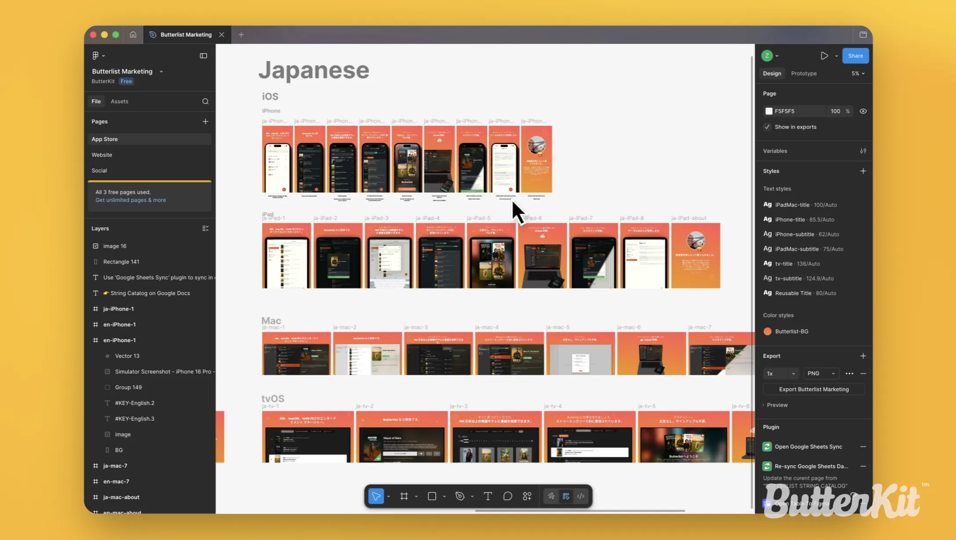Click the page color F5F5F5 swatch

(x=769, y=111)
